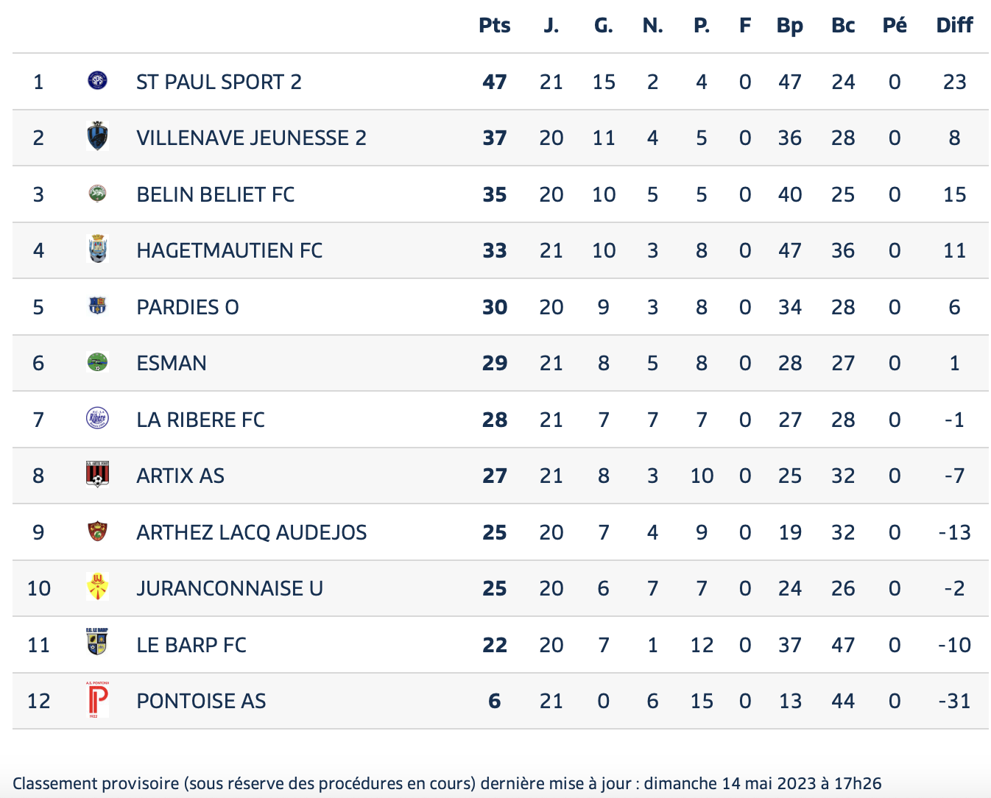Select the JURANCONNAISE U yellow logo
The image size is (991, 798).
(x=97, y=587)
